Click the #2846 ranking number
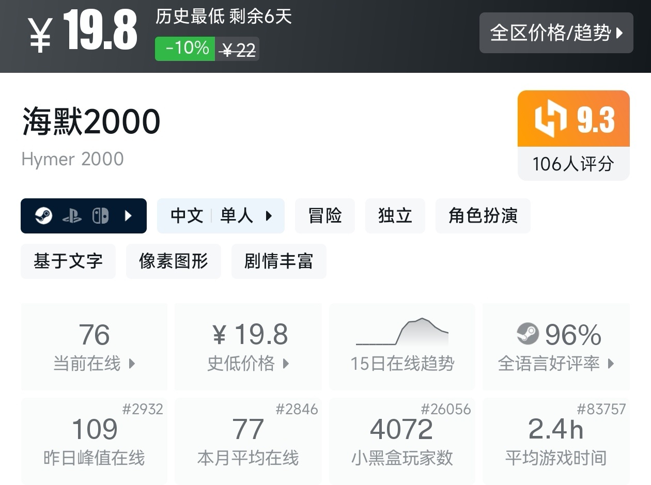 [297, 409]
